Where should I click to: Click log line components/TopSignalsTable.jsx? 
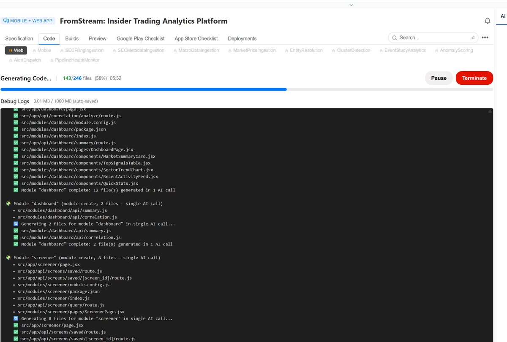[x=86, y=163]
